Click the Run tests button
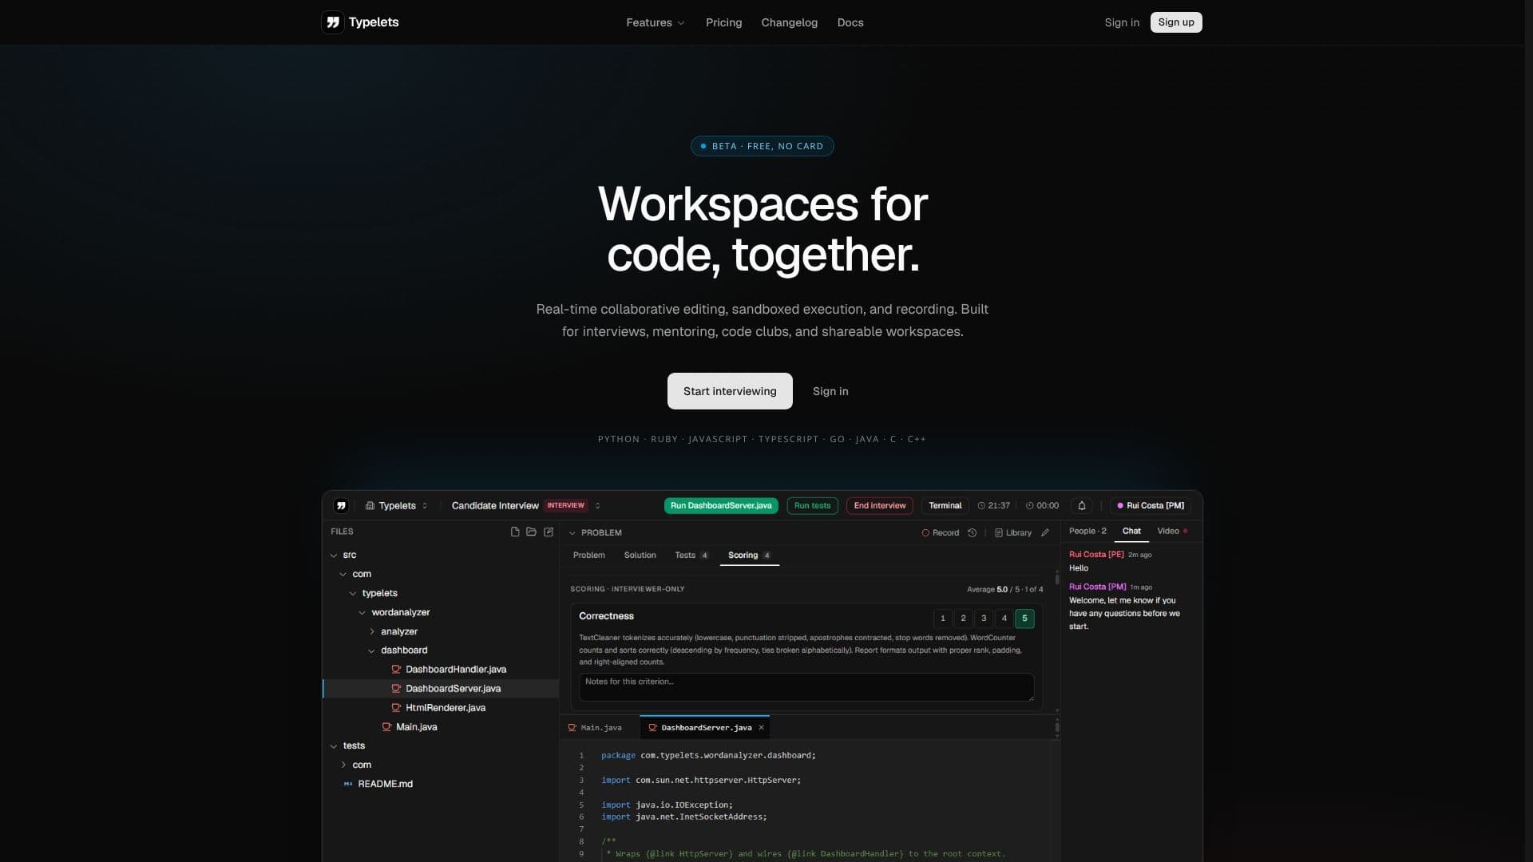The width and height of the screenshot is (1533, 862). 812,505
